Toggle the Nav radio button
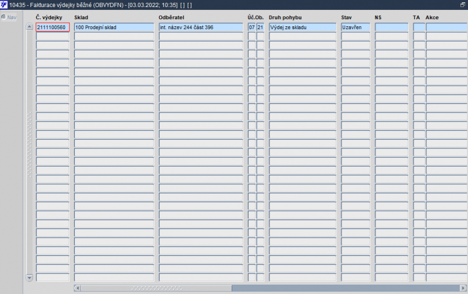The width and height of the screenshot is (468, 294). pyautogui.click(x=4, y=17)
